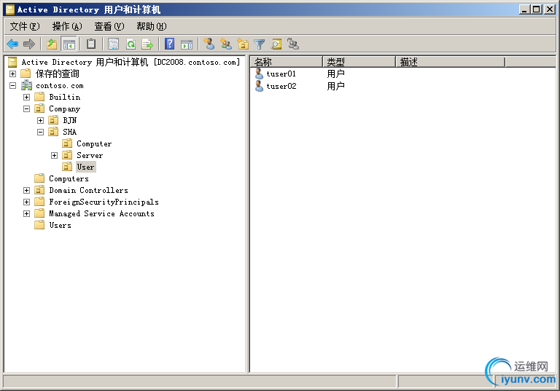
Task: Click the add-to-group icon in toolbar
Action: click(x=293, y=44)
